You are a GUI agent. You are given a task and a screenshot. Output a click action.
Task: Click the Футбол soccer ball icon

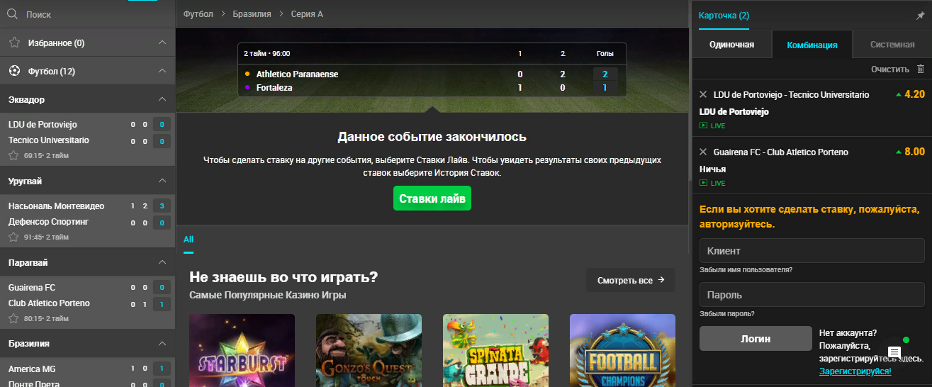click(14, 71)
